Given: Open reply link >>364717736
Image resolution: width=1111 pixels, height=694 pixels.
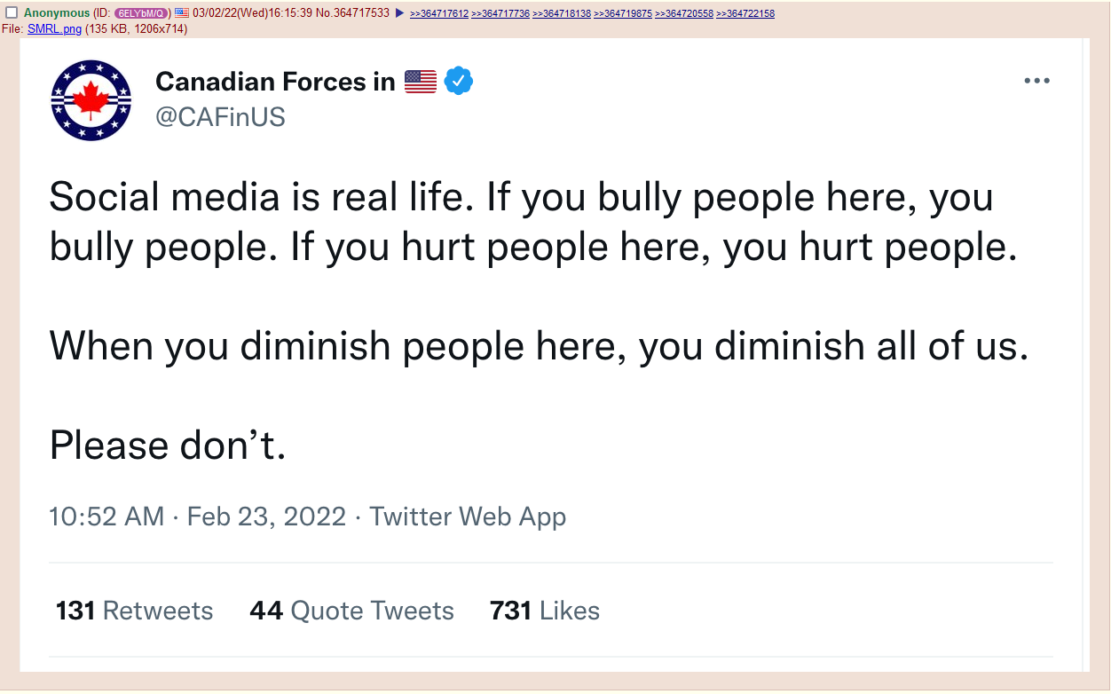Looking at the screenshot, I should pos(500,14).
